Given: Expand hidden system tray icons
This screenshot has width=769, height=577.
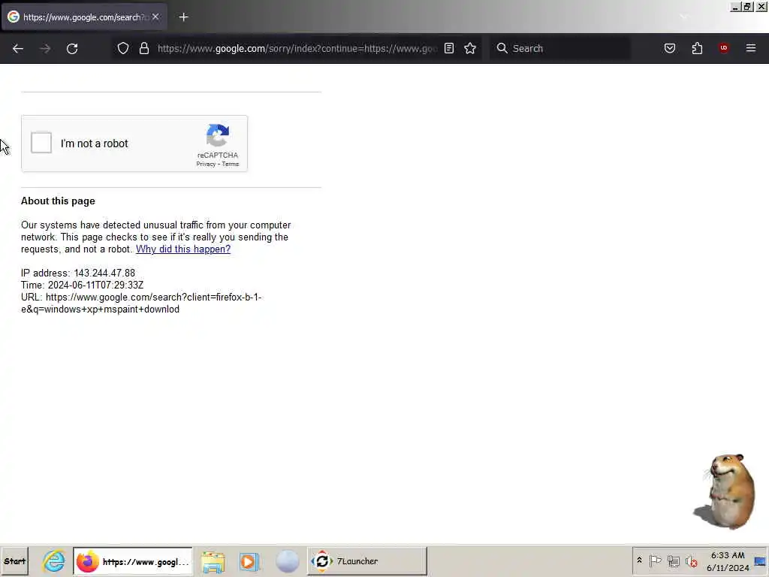Looking at the screenshot, I should [640, 560].
